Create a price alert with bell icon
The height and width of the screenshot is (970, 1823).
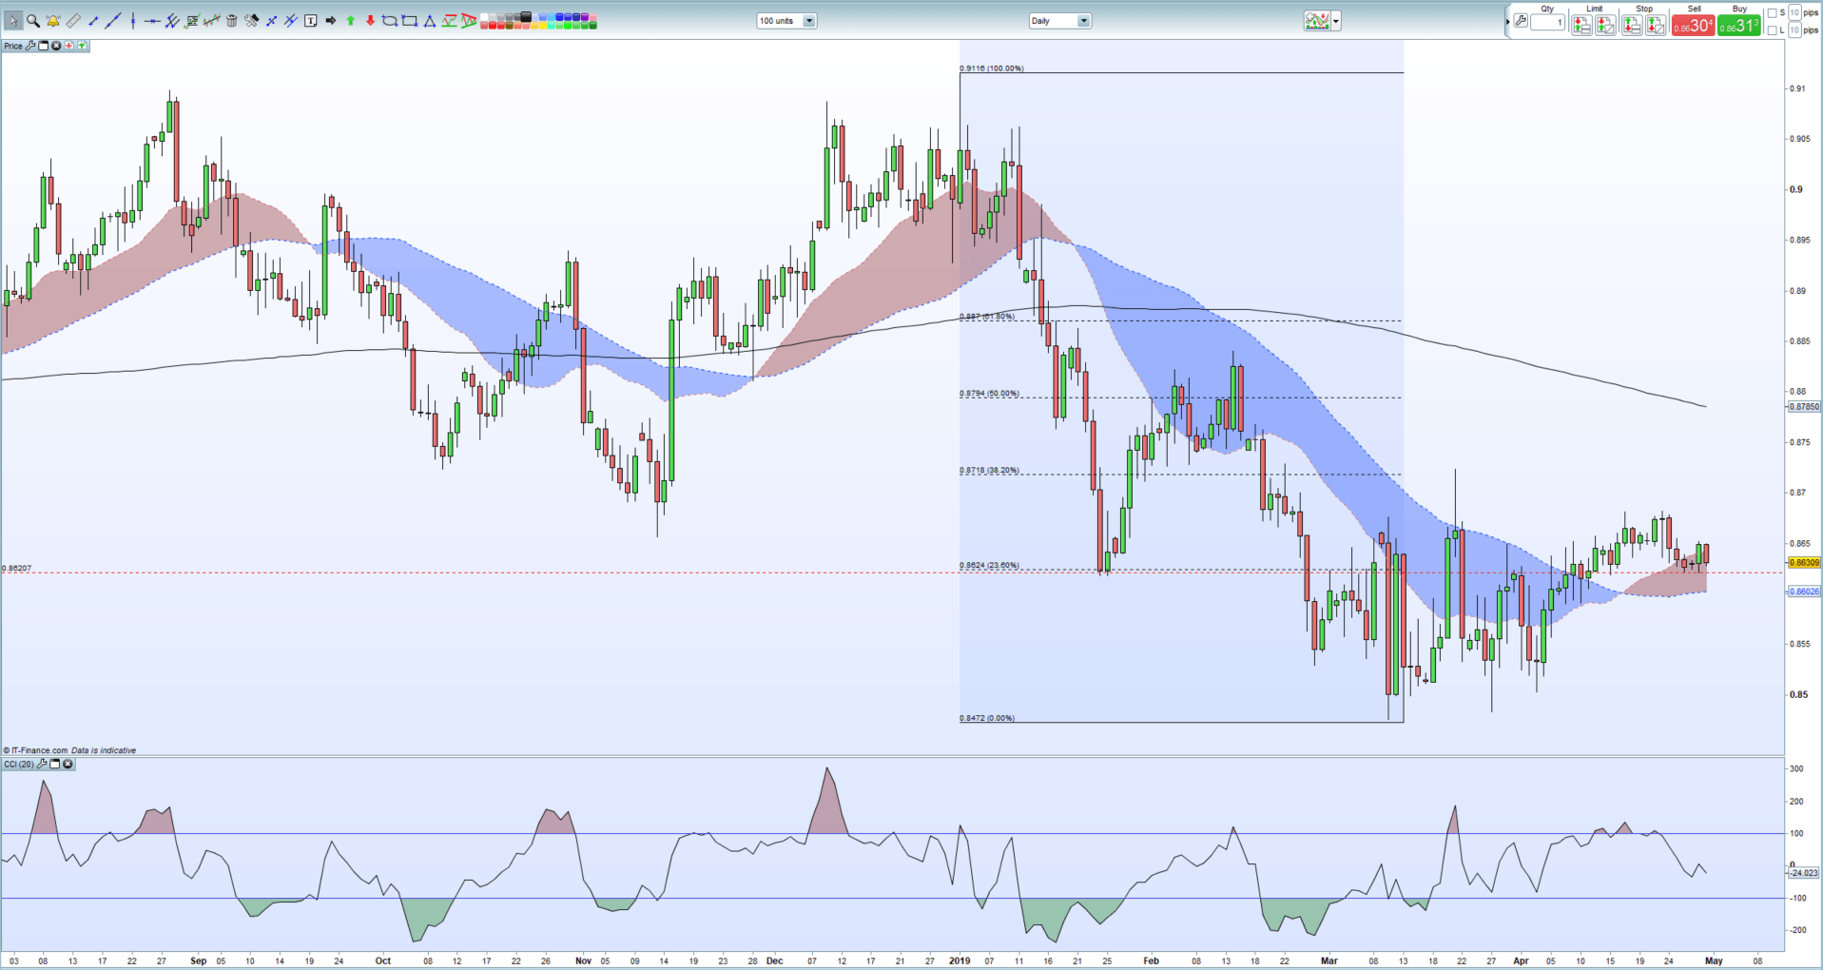pos(53,21)
